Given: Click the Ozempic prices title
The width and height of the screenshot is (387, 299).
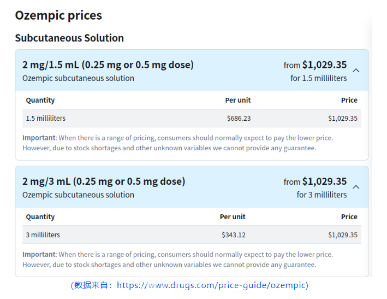Looking at the screenshot, I should click(58, 15).
